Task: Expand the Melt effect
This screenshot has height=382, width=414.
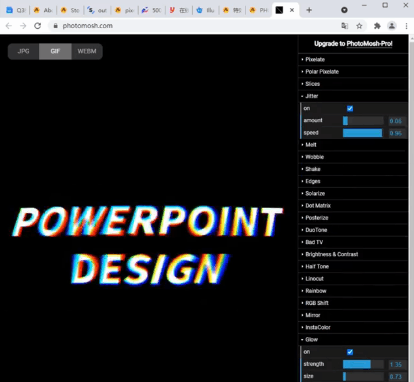Action: (x=353, y=145)
